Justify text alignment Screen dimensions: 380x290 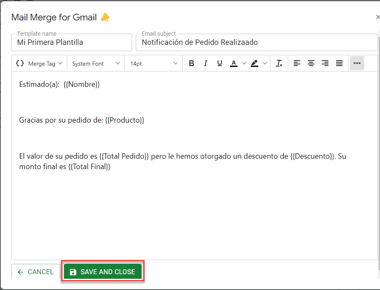(339, 63)
